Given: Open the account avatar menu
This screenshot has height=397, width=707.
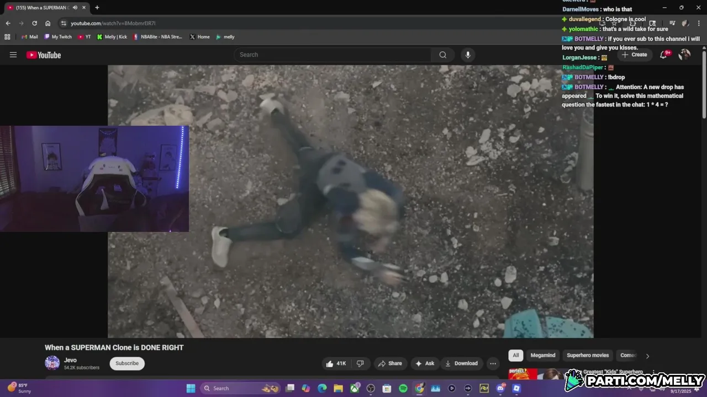Looking at the screenshot, I should [x=684, y=55].
